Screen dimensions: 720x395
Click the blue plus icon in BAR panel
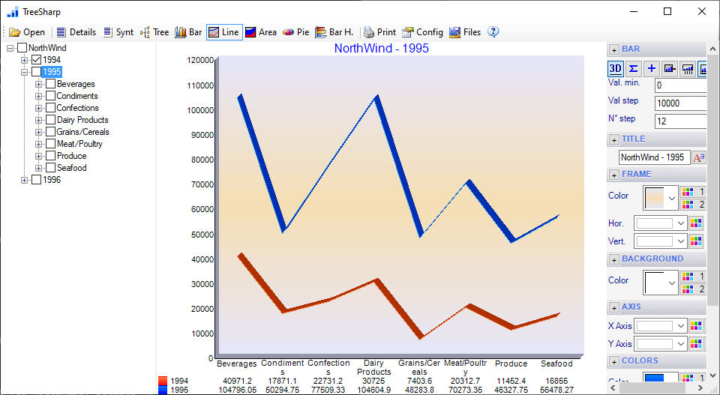651,69
